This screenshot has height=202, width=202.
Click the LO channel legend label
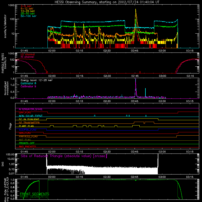[28, 54]
